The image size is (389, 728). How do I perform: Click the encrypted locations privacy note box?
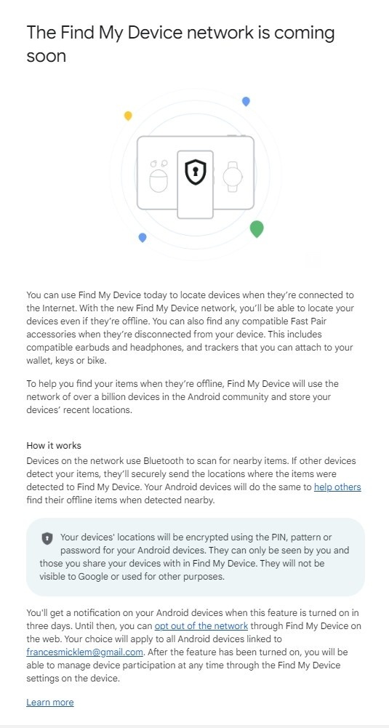coord(196,557)
